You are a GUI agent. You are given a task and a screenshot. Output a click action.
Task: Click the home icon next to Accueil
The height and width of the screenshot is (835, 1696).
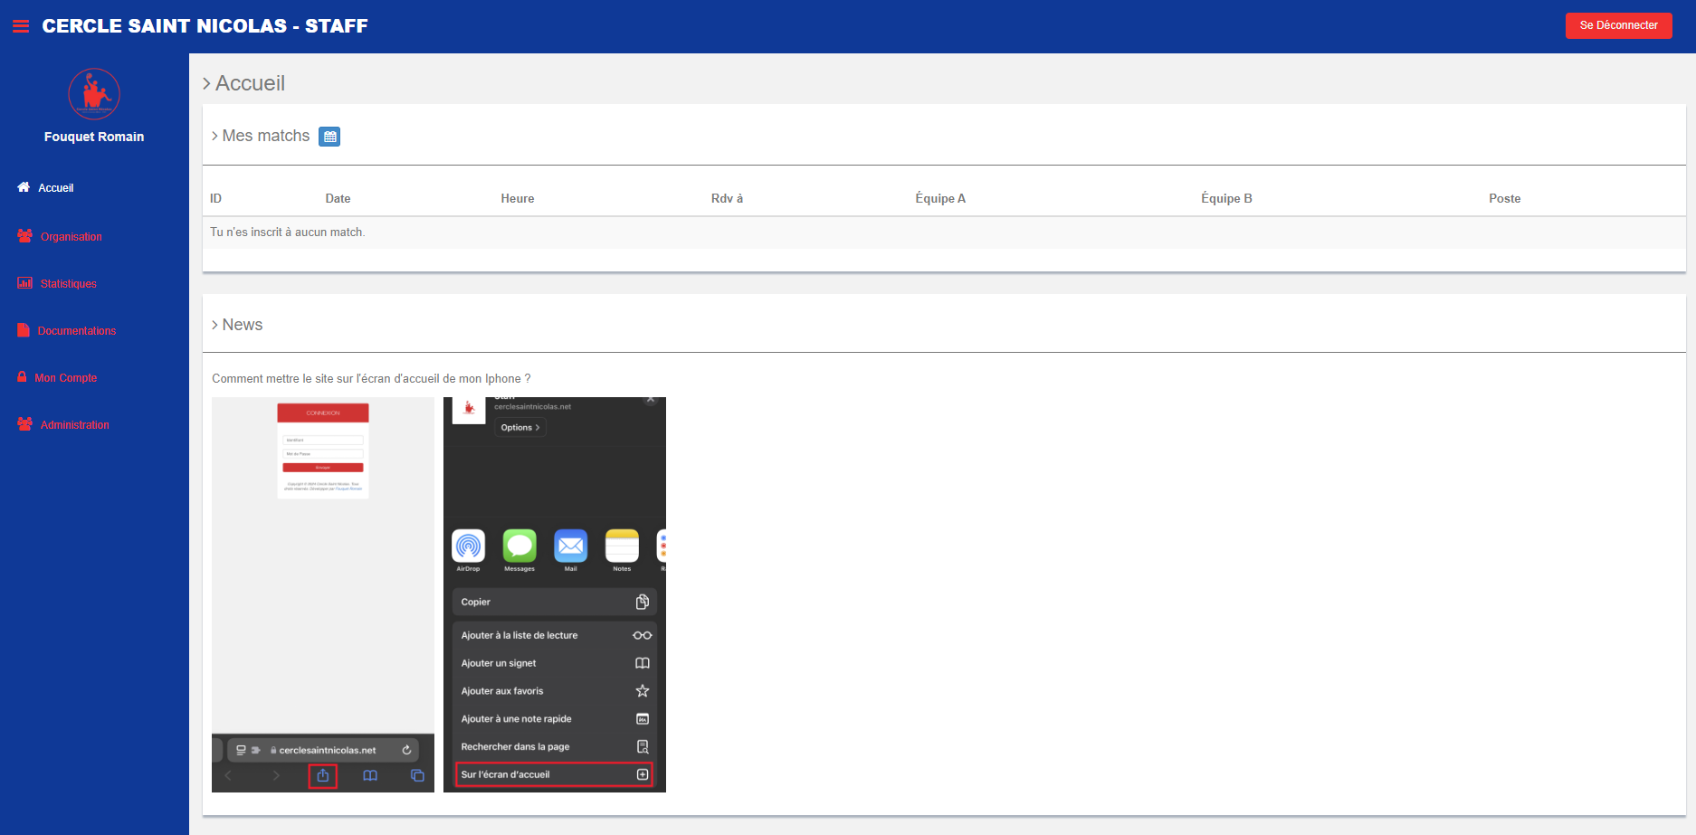(x=24, y=187)
